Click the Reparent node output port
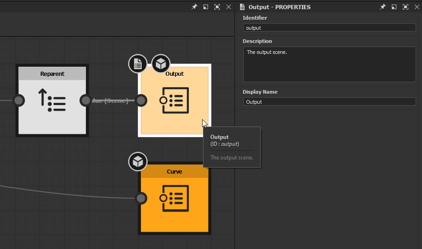 85,101
